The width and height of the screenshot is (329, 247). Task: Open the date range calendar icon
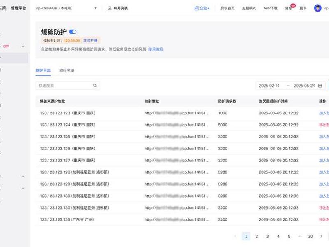click(320, 86)
